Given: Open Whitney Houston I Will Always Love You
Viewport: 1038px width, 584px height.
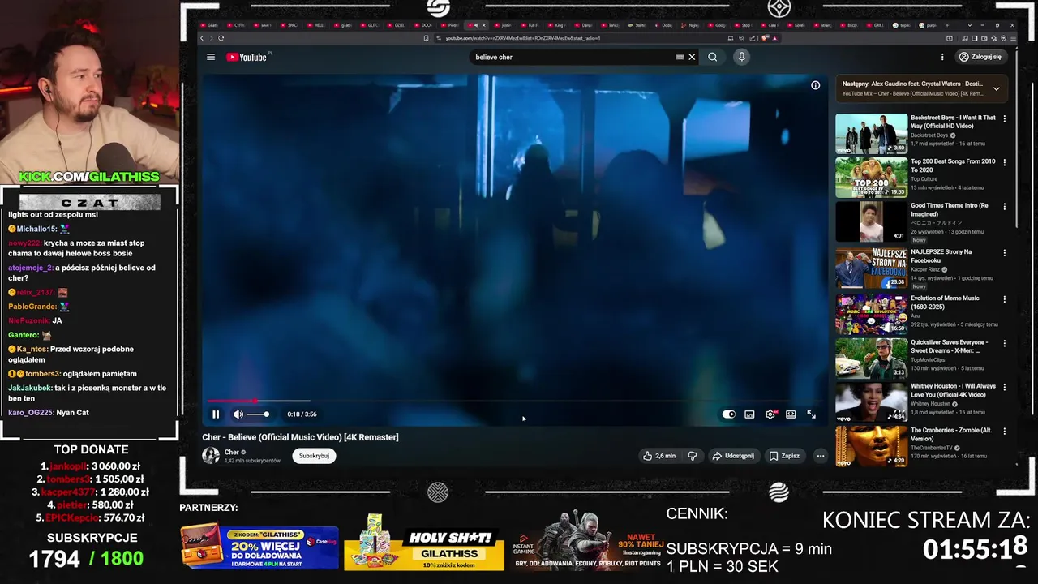Looking at the screenshot, I should (871, 402).
